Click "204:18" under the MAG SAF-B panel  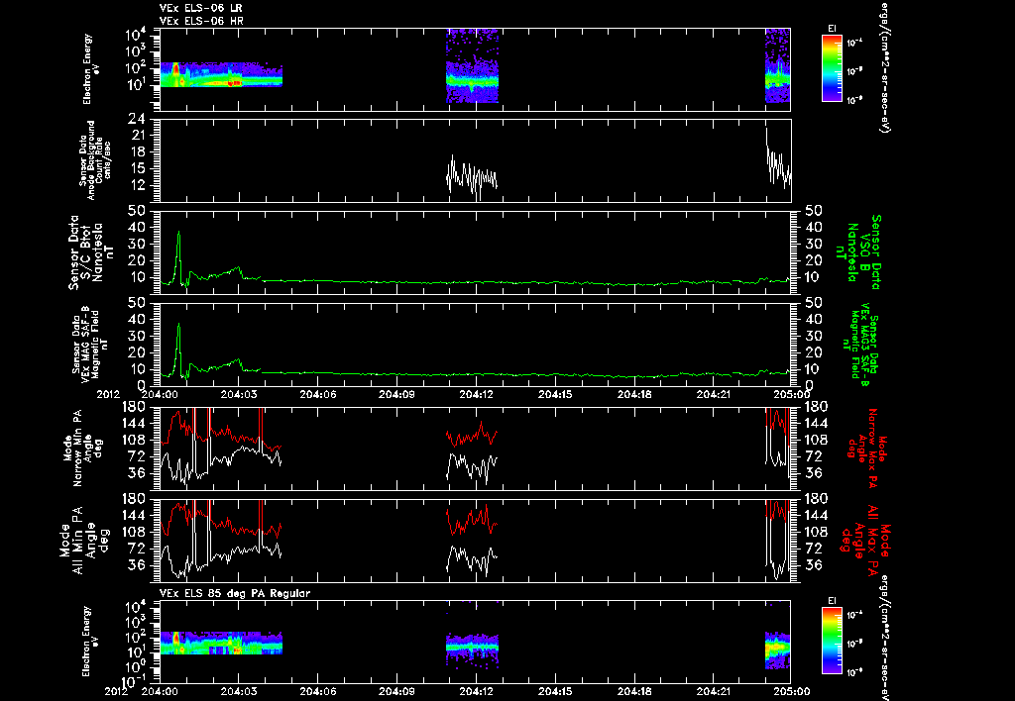click(x=634, y=394)
